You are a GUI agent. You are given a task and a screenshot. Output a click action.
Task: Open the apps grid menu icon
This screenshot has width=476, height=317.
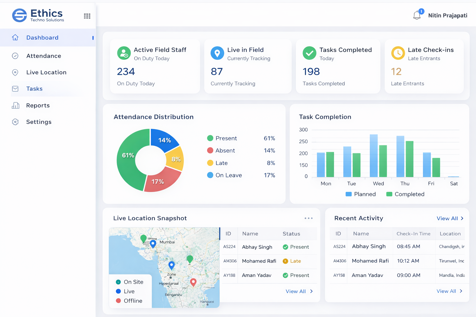click(87, 16)
